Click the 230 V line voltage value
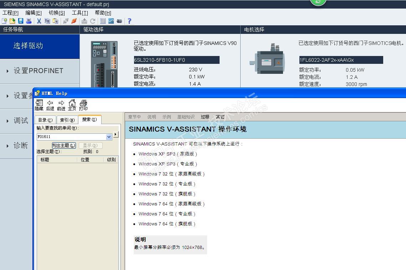 [195, 70]
